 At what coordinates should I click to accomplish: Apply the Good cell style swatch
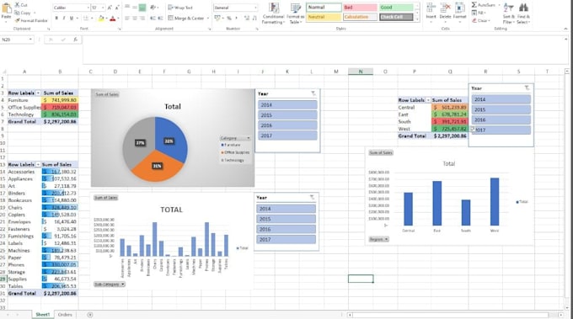click(x=396, y=8)
